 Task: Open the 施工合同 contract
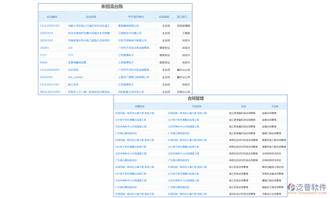point(73,84)
